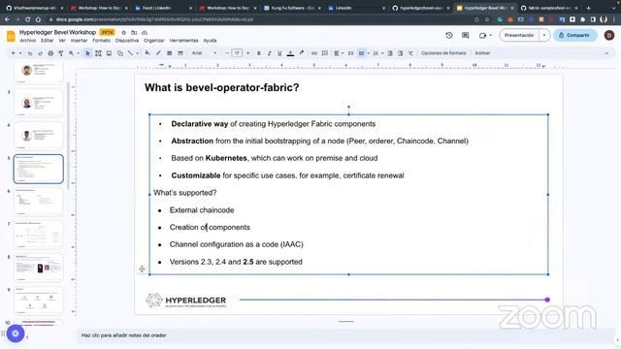Decrease font size with minus button
This screenshot has width=621, height=349.
(x=227, y=53)
